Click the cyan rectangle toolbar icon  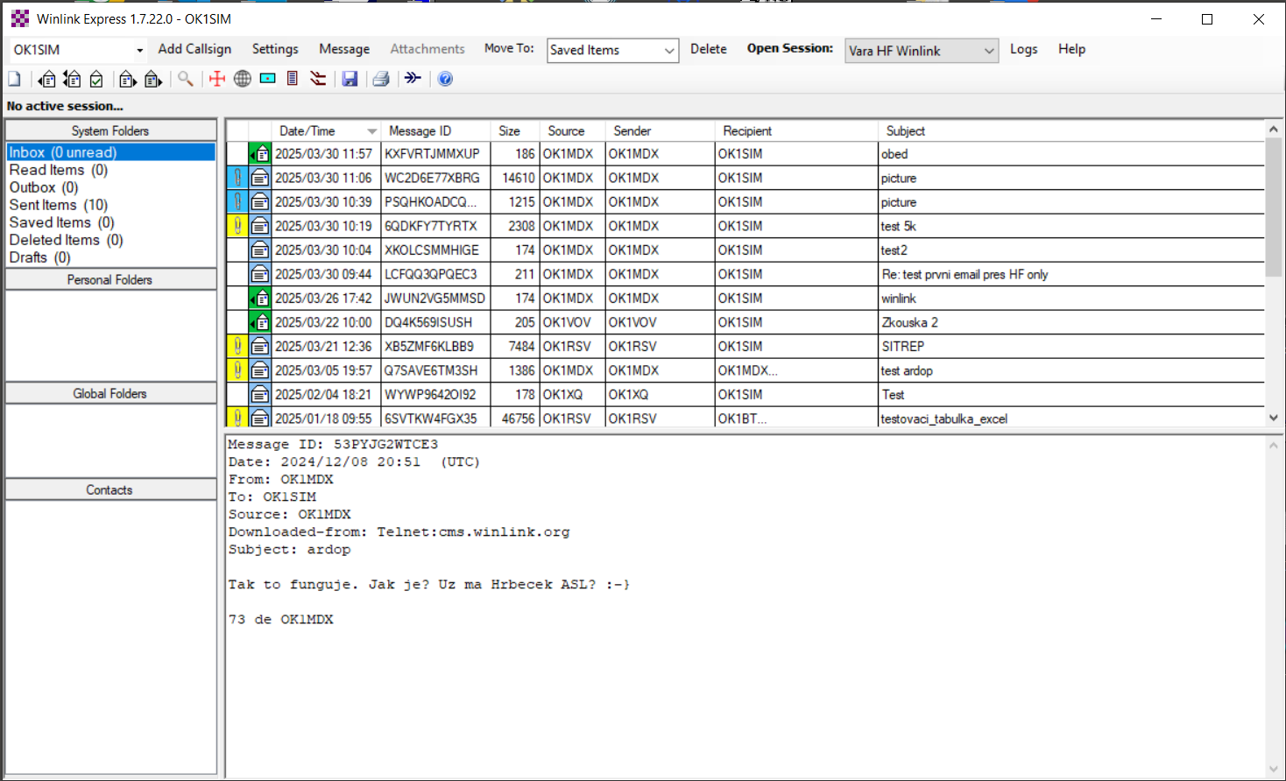click(x=268, y=79)
